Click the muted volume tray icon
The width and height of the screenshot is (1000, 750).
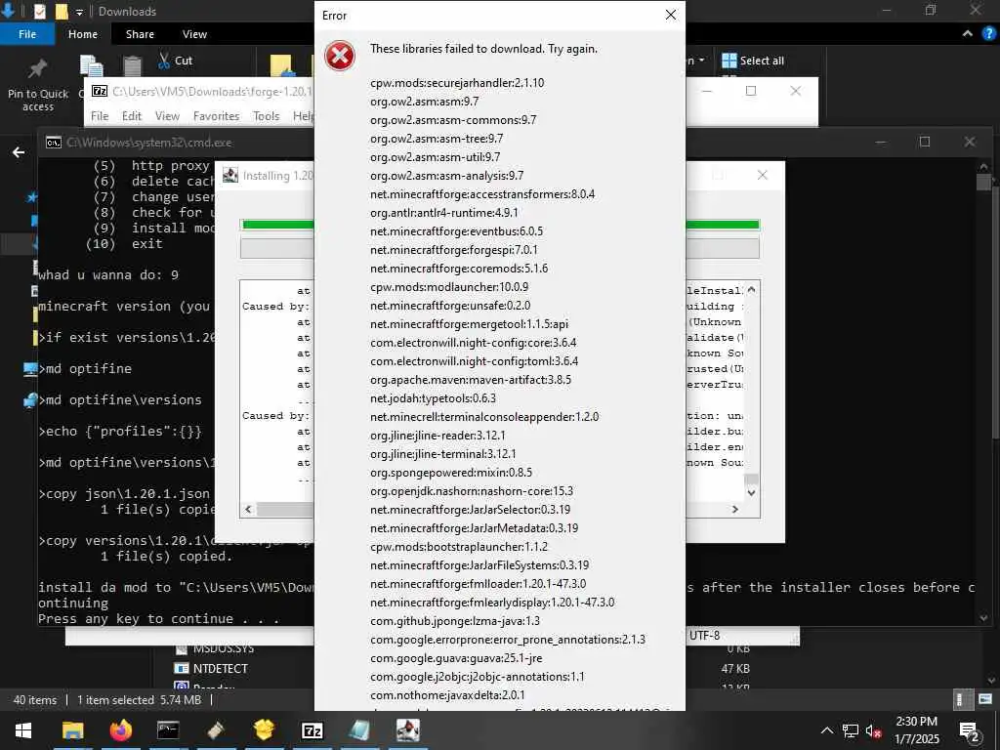(x=874, y=730)
